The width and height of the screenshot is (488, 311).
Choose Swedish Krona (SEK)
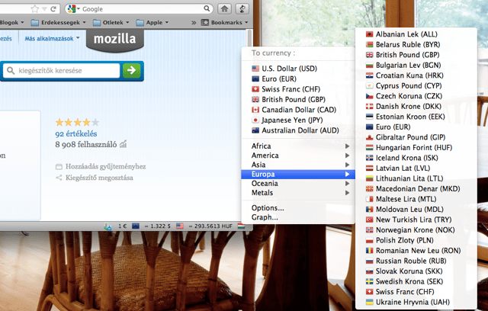tap(416, 281)
